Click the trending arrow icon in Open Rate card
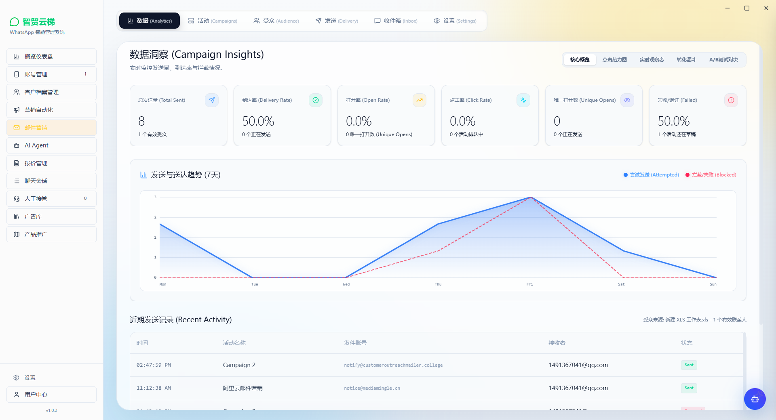 (420, 100)
